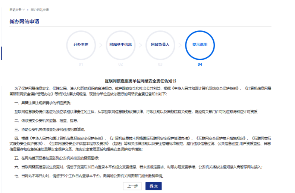Click the arrow before the 提示说明 step

coord(180,45)
